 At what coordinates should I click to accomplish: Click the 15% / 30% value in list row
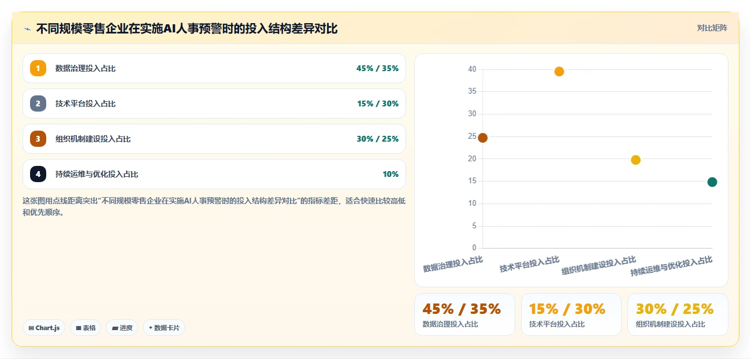(378, 103)
